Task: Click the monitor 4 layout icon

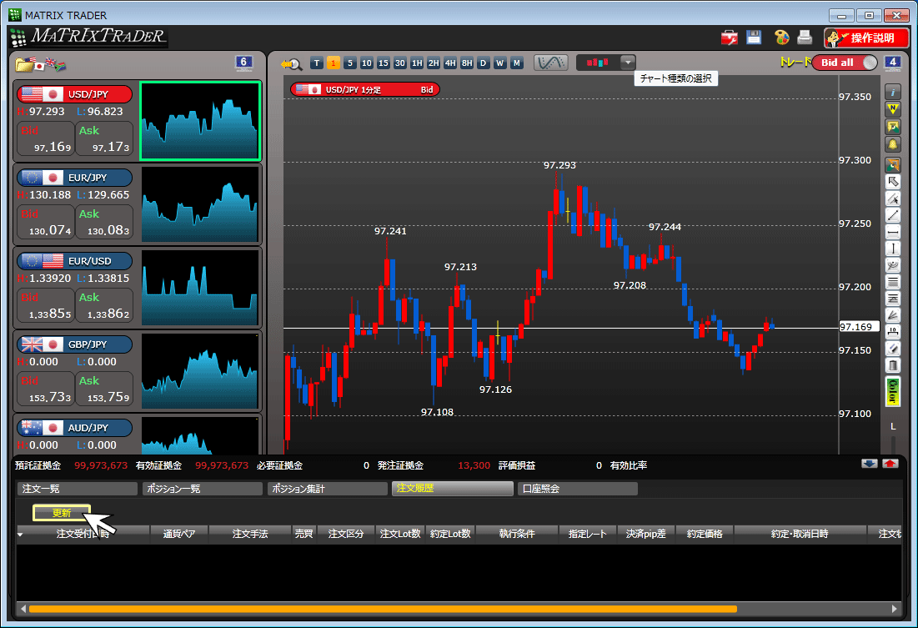Action: tap(892, 63)
